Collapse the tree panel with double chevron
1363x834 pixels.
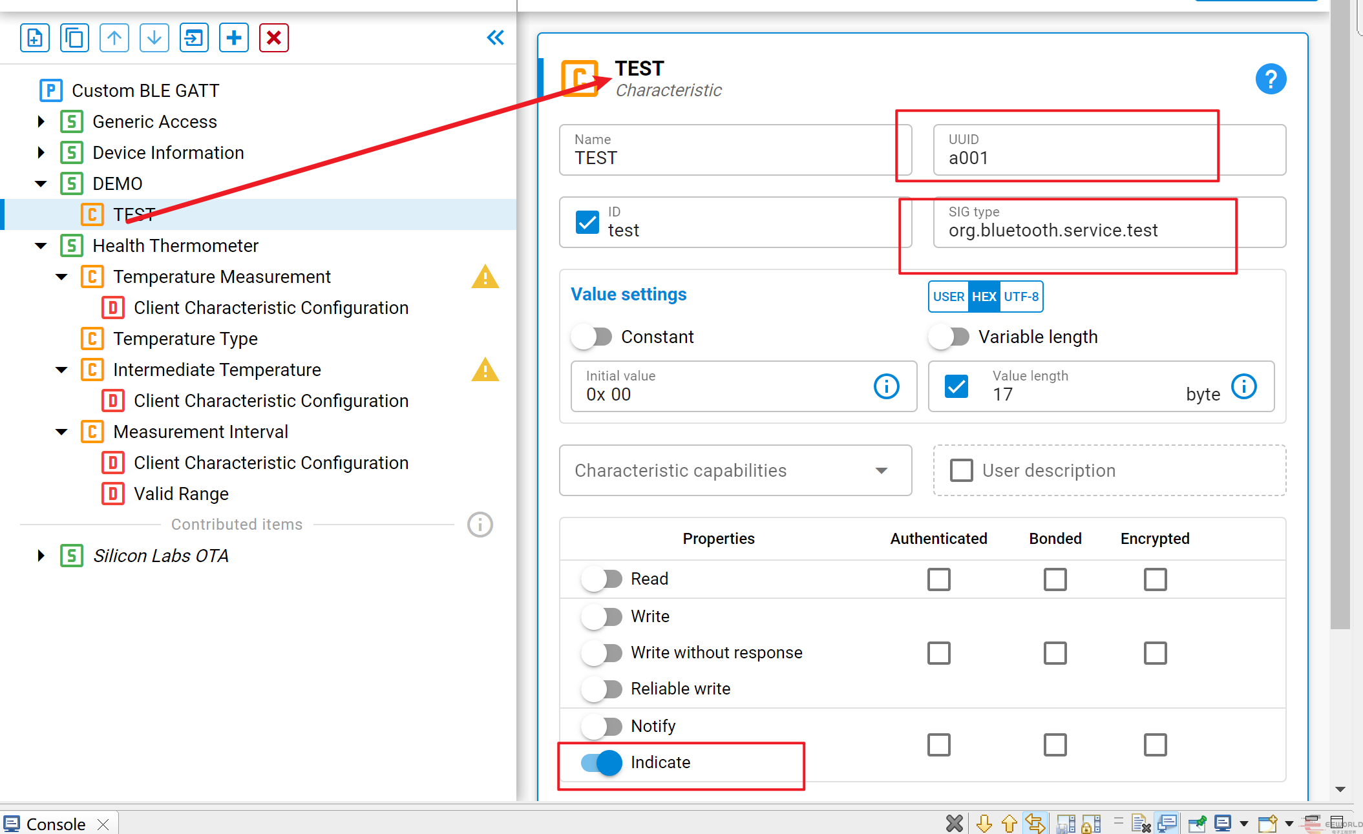(495, 38)
